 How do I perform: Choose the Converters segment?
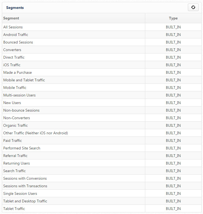[12, 50]
